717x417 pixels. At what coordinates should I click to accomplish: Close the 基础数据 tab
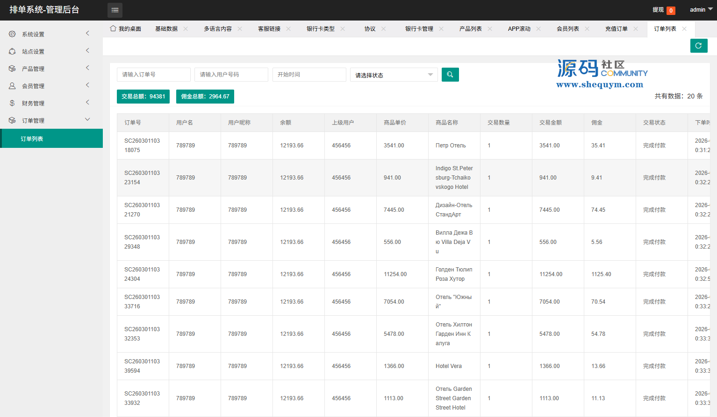click(x=186, y=29)
